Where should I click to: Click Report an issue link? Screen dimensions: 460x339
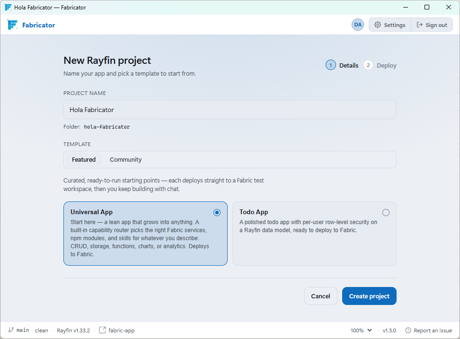429,330
